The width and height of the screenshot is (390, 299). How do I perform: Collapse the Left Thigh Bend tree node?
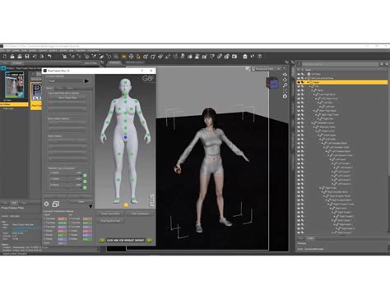pos(314,94)
